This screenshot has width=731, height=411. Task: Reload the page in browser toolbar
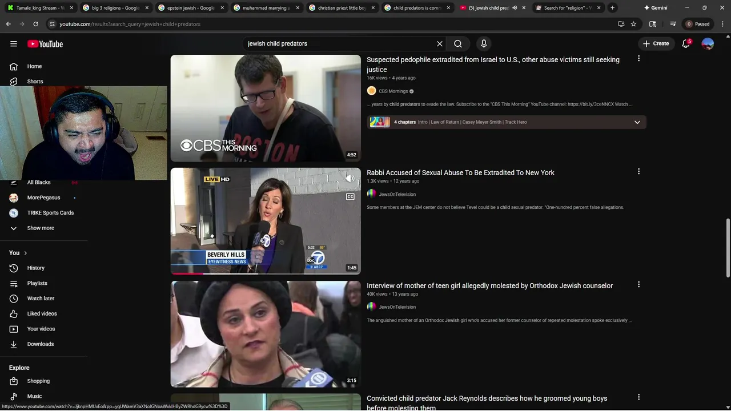point(35,24)
